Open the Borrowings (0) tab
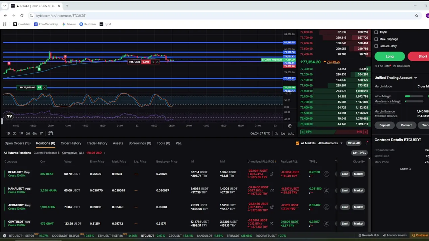Image resolution: width=429 pixels, height=241 pixels. click(x=140, y=143)
